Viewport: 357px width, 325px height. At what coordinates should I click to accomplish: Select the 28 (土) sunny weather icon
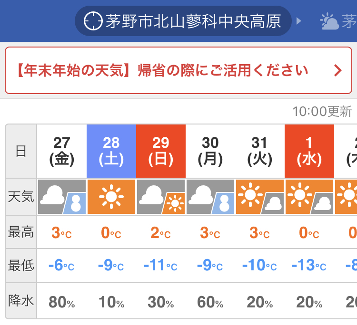(111, 197)
